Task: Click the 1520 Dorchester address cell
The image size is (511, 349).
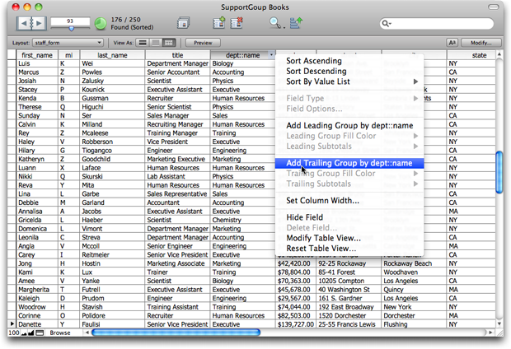Action: click(349, 315)
